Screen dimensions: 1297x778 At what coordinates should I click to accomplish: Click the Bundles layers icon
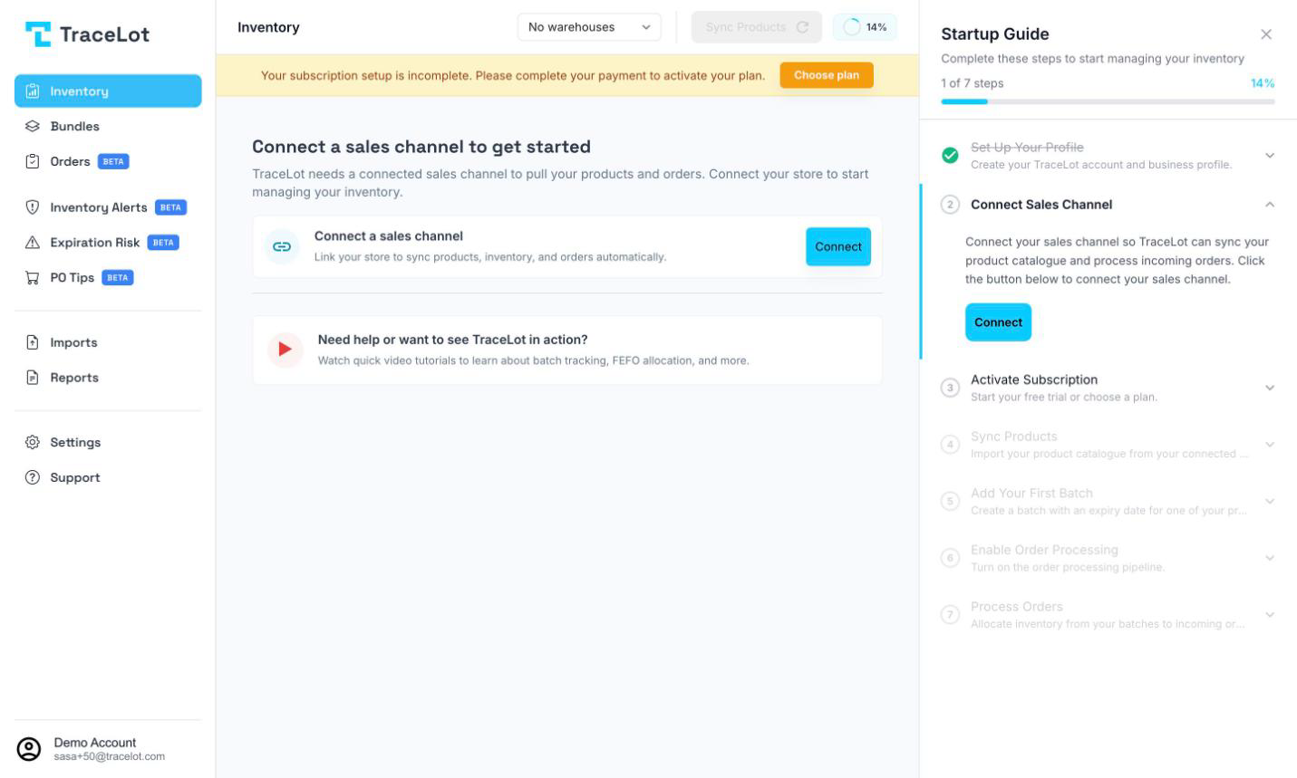pos(33,126)
